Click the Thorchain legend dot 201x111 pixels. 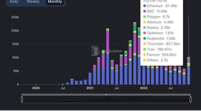tap(144, 44)
